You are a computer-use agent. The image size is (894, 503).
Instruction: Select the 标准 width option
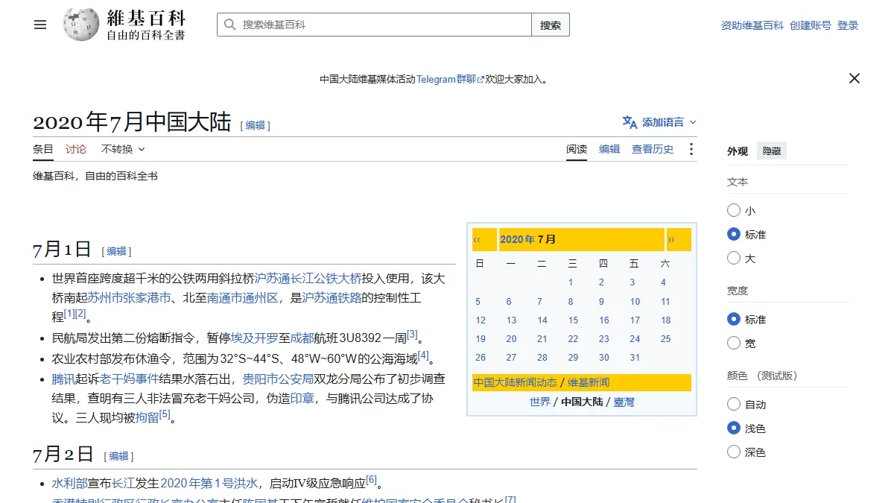(x=734, y=320)
